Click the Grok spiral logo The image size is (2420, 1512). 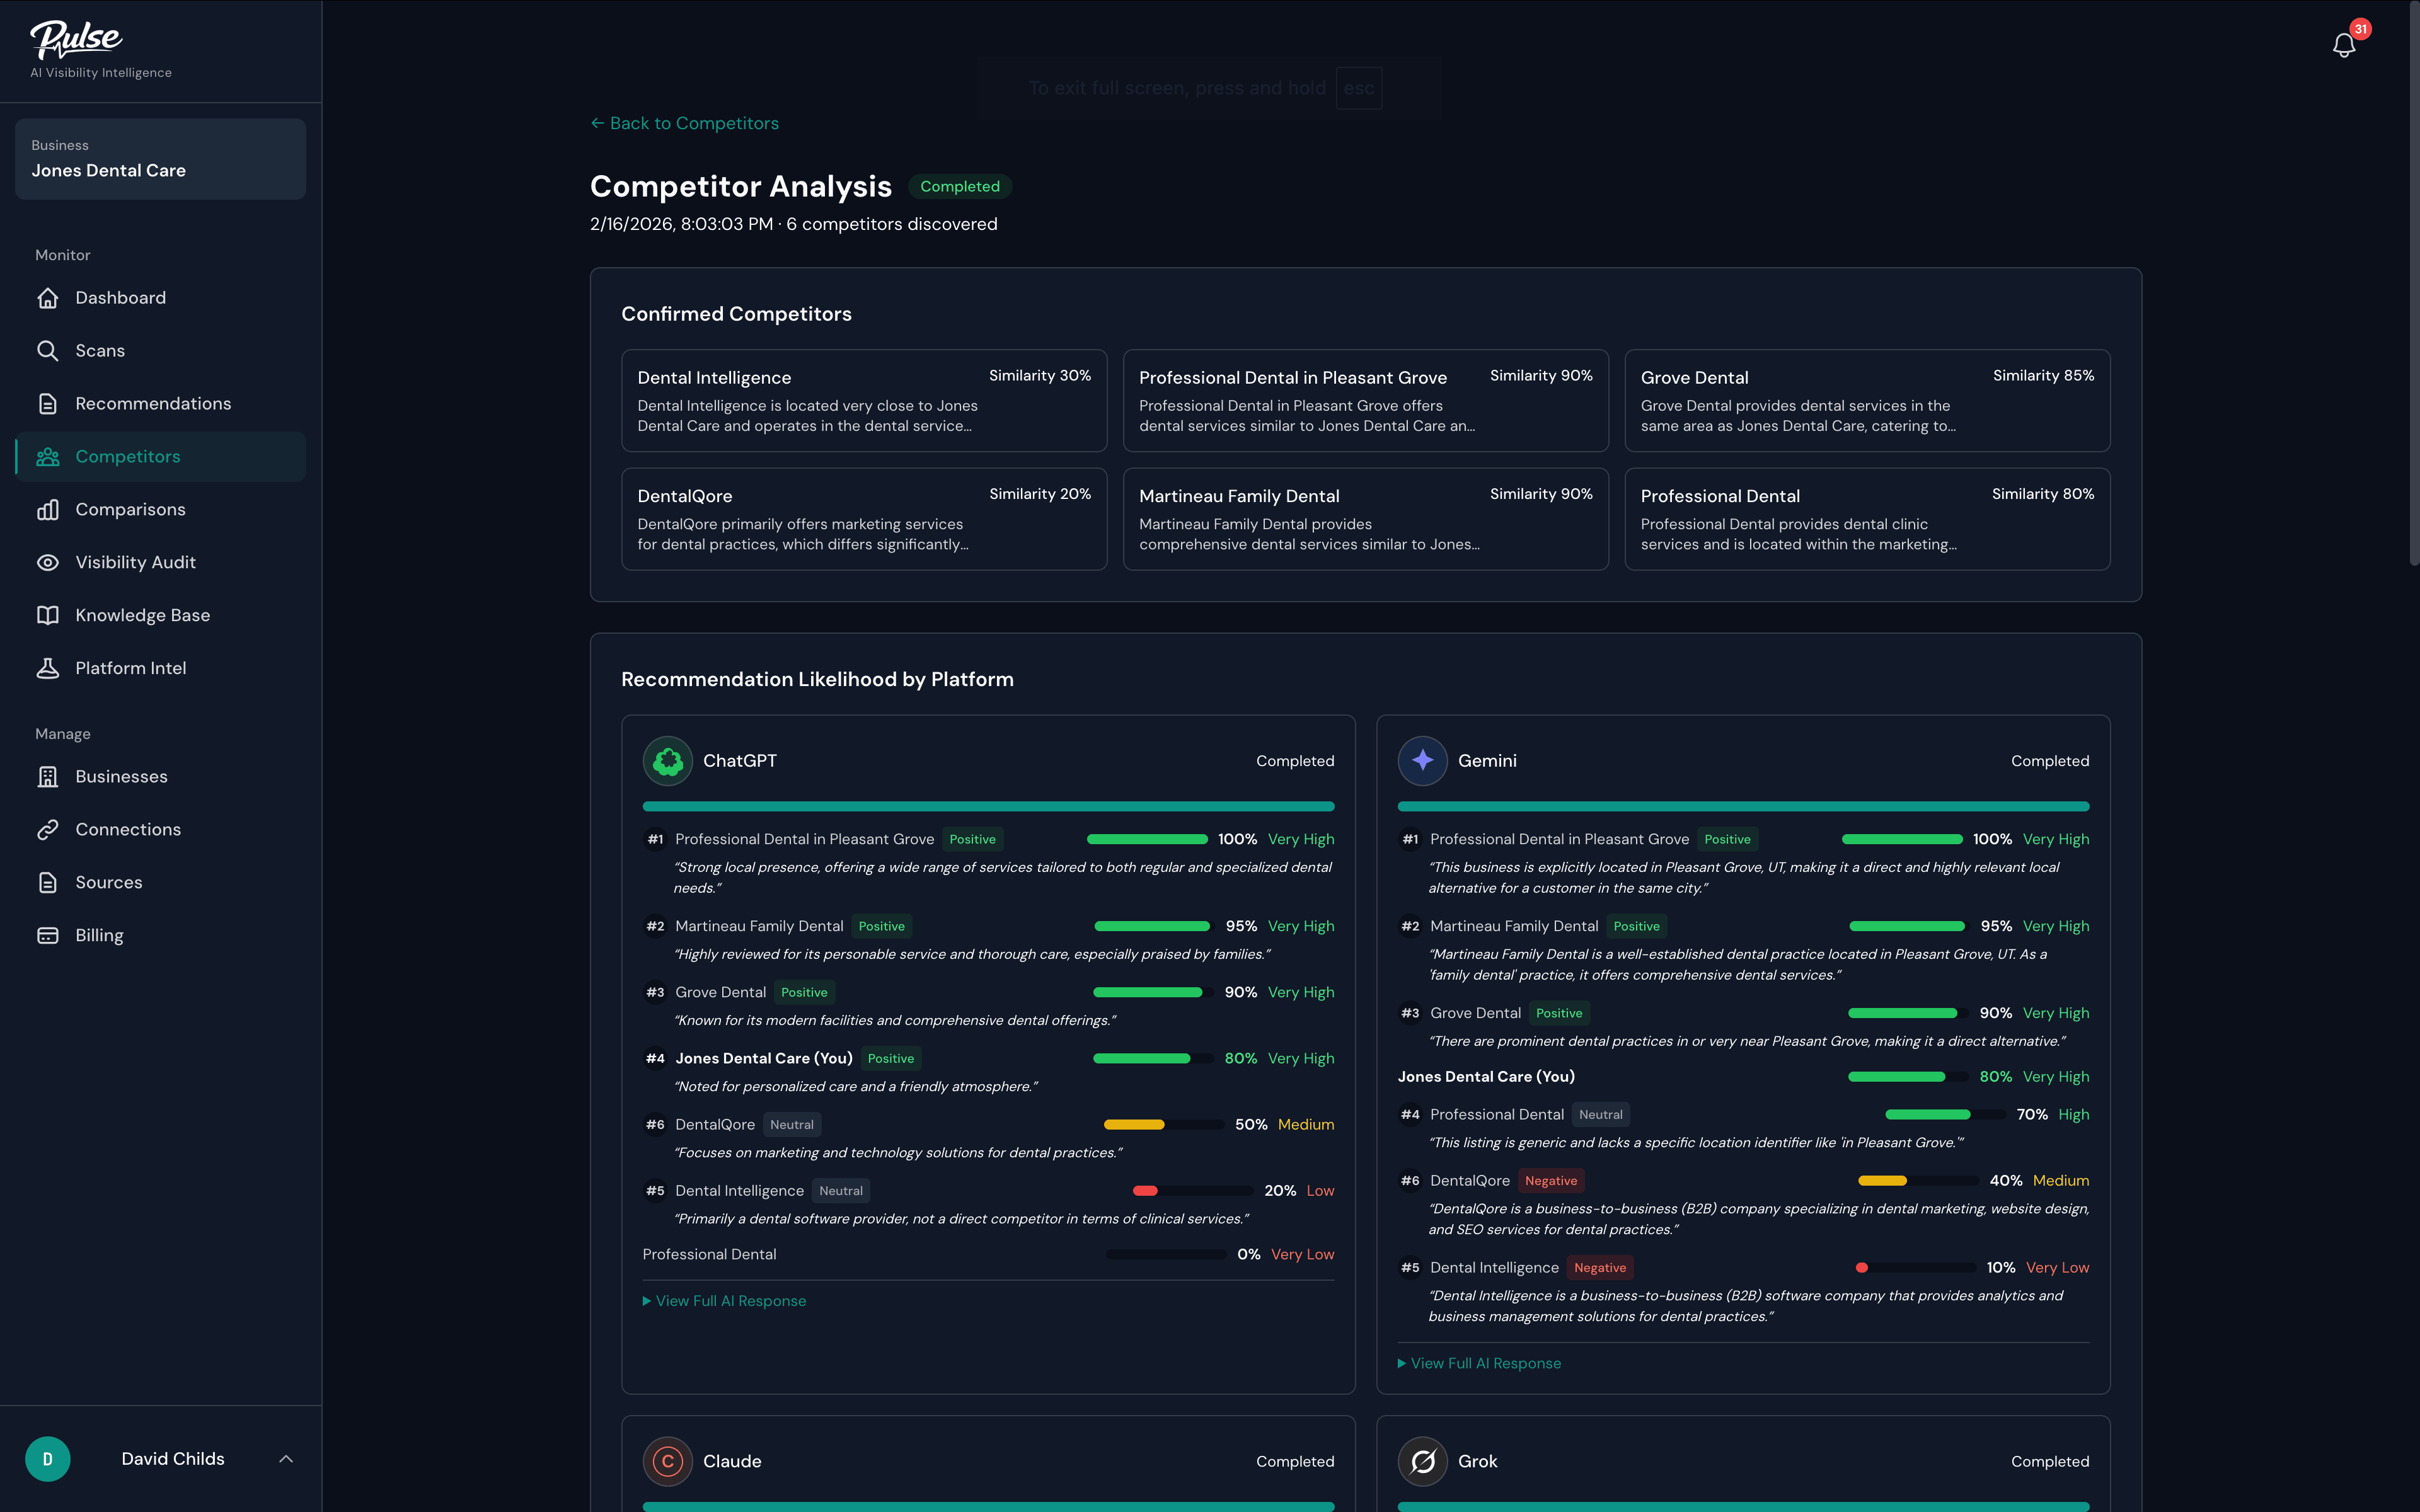coord(1422,1461)
